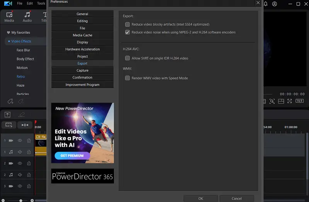
Task: Click OK to confirm preferences
Action: (x=200, y=199)
